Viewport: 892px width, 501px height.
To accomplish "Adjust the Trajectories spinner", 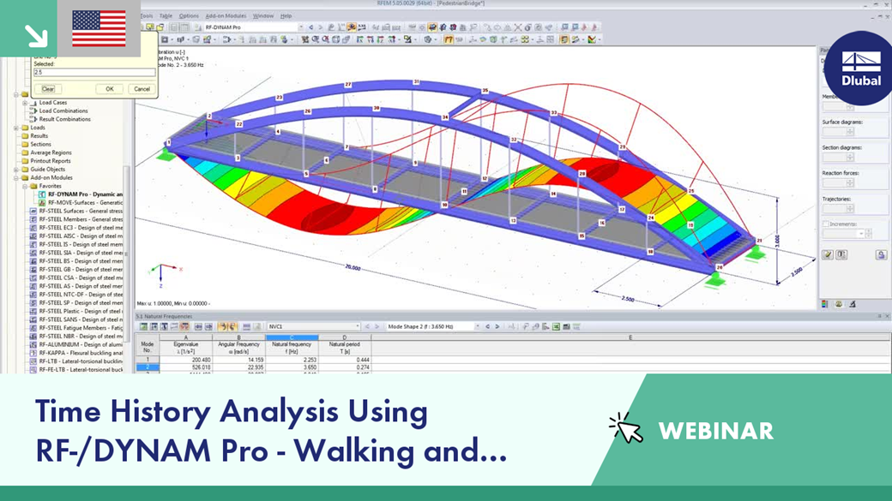I will click(x=850, y=209).
